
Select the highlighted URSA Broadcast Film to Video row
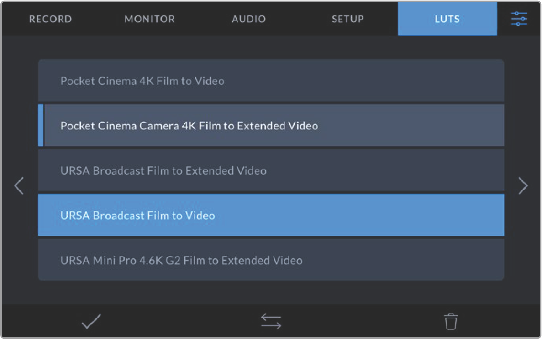pyautogui.click(x=271, y=215)
